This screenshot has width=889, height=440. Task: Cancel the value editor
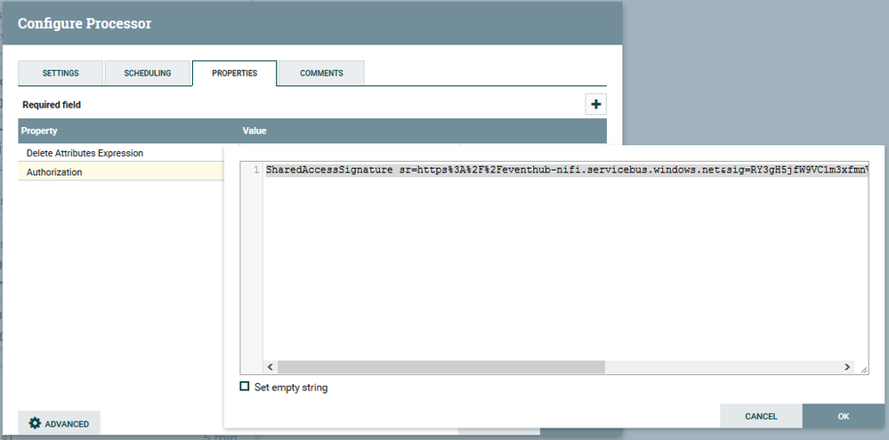[x=761, y=416]
